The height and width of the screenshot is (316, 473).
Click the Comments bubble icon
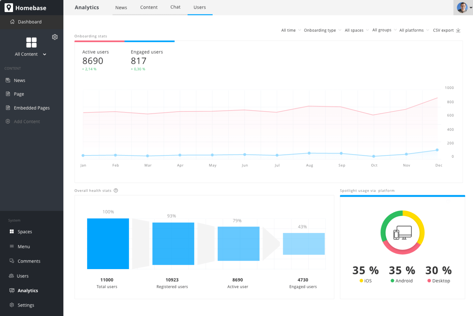[x=12, y=261]
